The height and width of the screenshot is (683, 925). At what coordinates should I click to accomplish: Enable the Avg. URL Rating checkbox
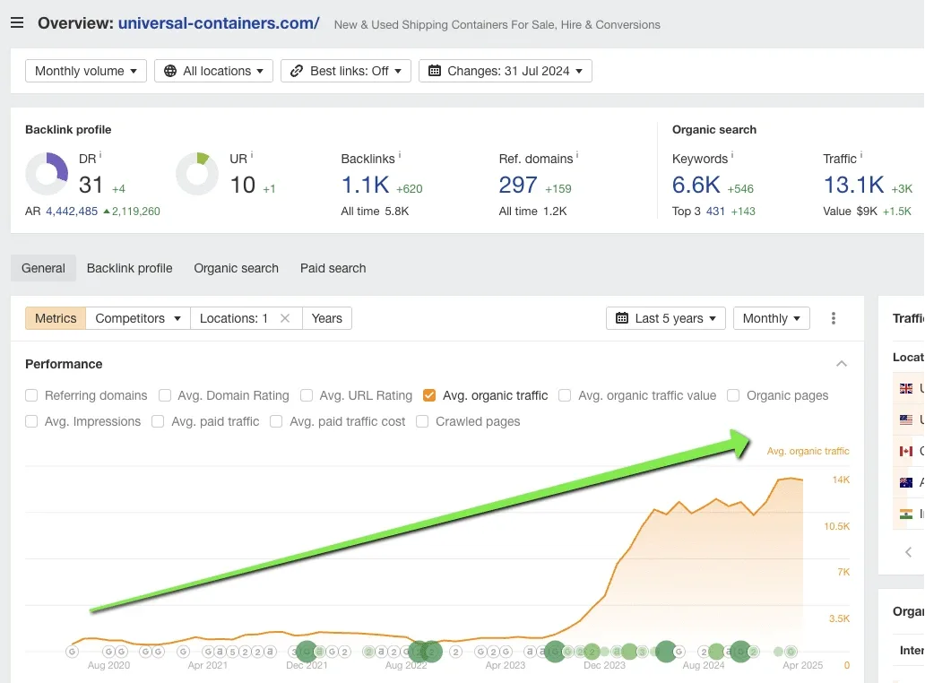point(307,395)
